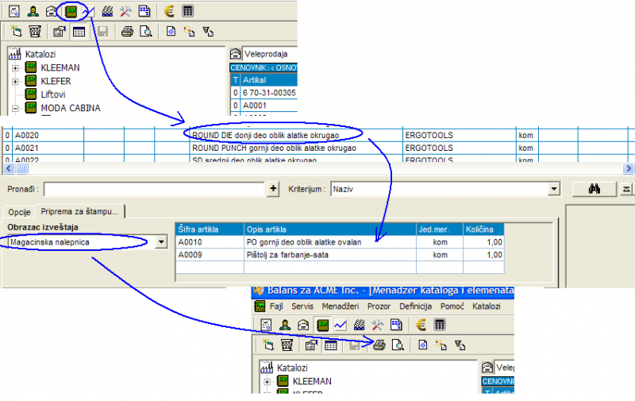Open the calculator icon next to the Euro icon under the menu bar
Viewport: 635px width, 401px height.
(x=439, y=324)
